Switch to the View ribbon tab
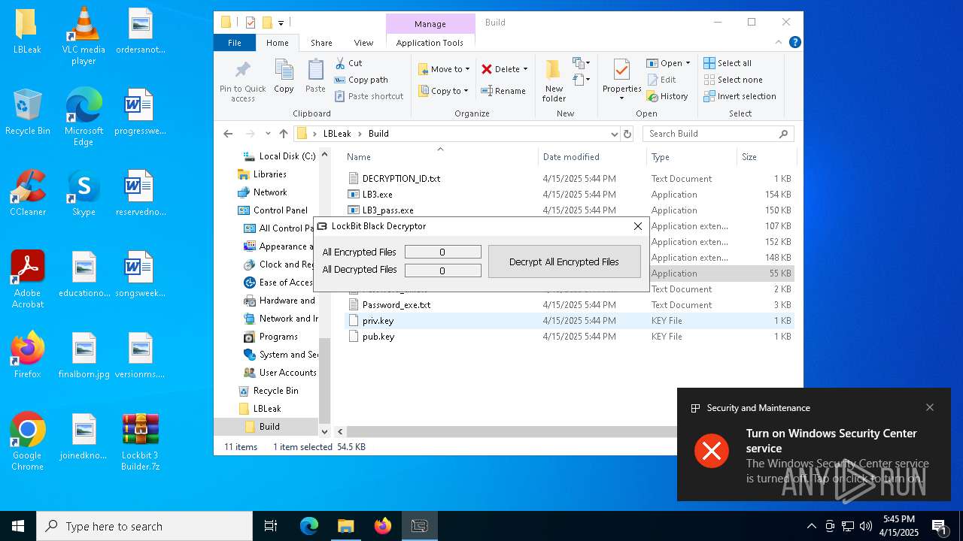This screenshot has height=541, width=963. click(363, 43)
